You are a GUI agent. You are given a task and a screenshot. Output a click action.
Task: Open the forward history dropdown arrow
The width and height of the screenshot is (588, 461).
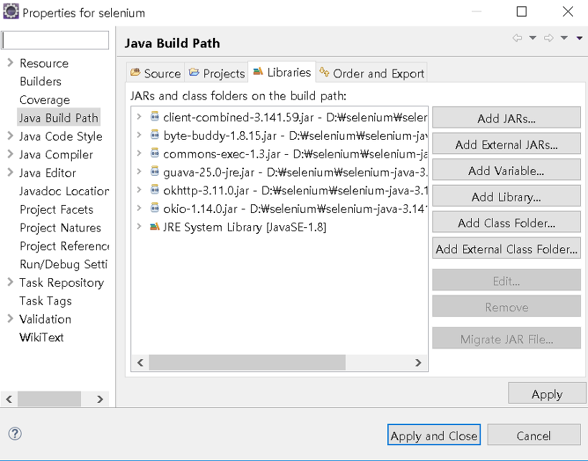pos(564,38)
